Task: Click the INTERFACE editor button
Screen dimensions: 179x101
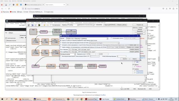Action: pos(110,25)
